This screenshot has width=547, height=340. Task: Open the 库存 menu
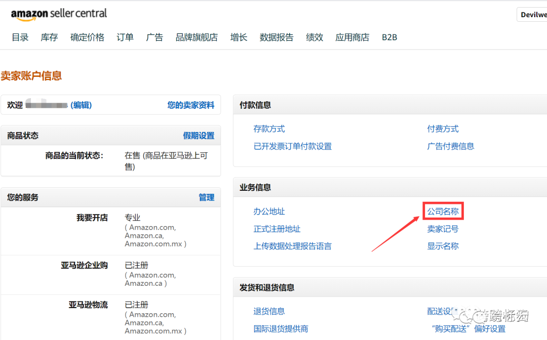[x=49, y=37]
